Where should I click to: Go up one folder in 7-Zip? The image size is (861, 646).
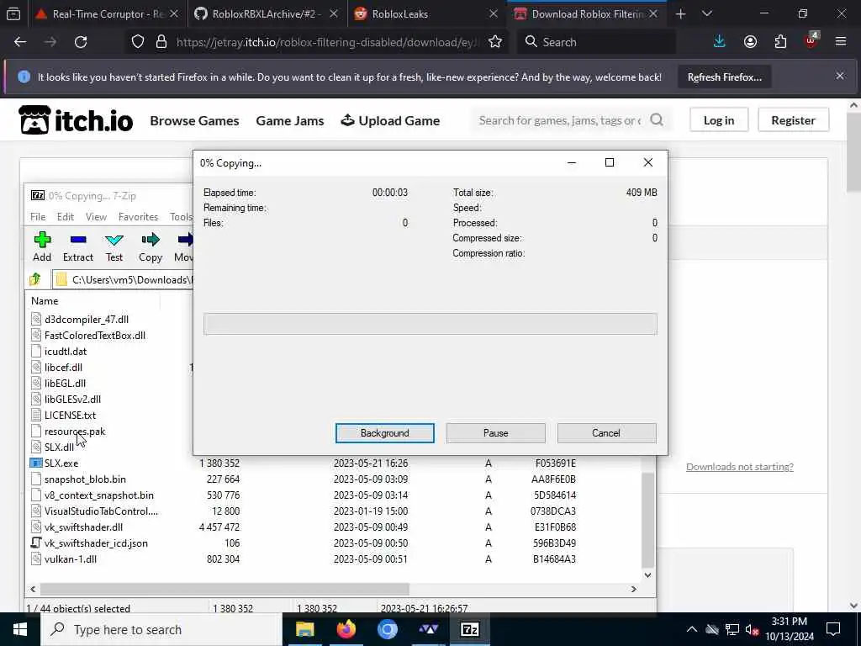pyautogui.click(x=35, y=279)
